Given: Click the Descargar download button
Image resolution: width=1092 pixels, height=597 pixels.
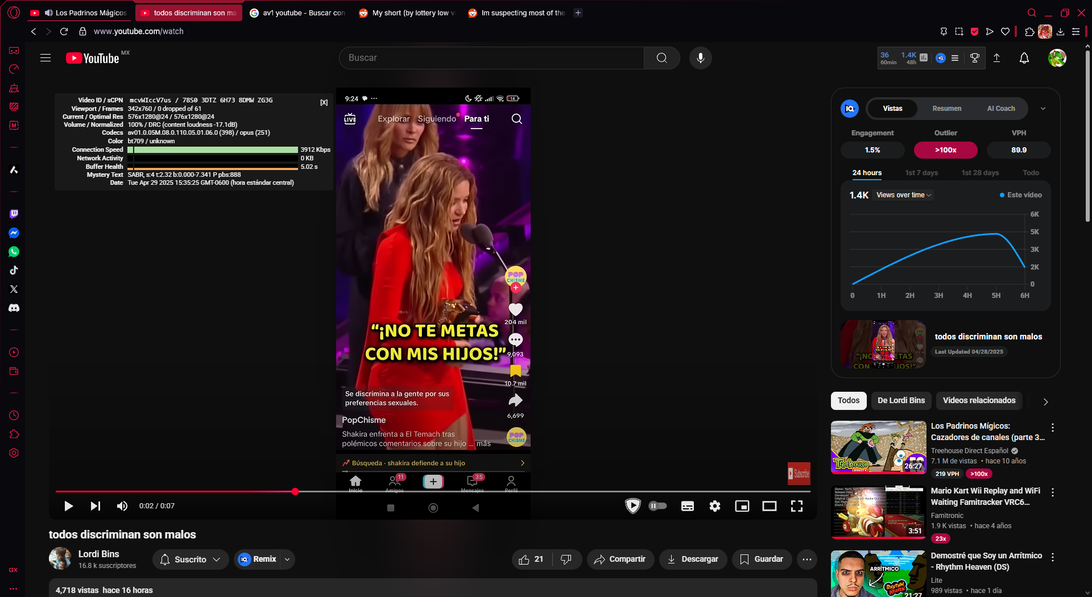Looking at the screenshot, I should pyautogui.click(x=692, y=559).
